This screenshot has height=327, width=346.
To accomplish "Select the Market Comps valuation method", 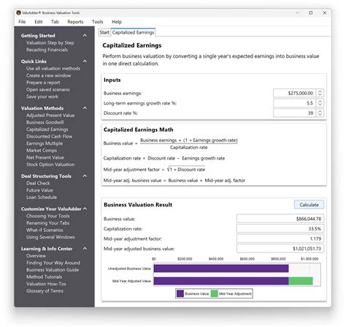I will (x=42, y=151).
